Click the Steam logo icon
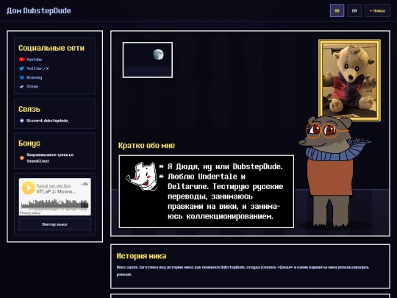This screenshot has width=397, height=298. point(21,87)
